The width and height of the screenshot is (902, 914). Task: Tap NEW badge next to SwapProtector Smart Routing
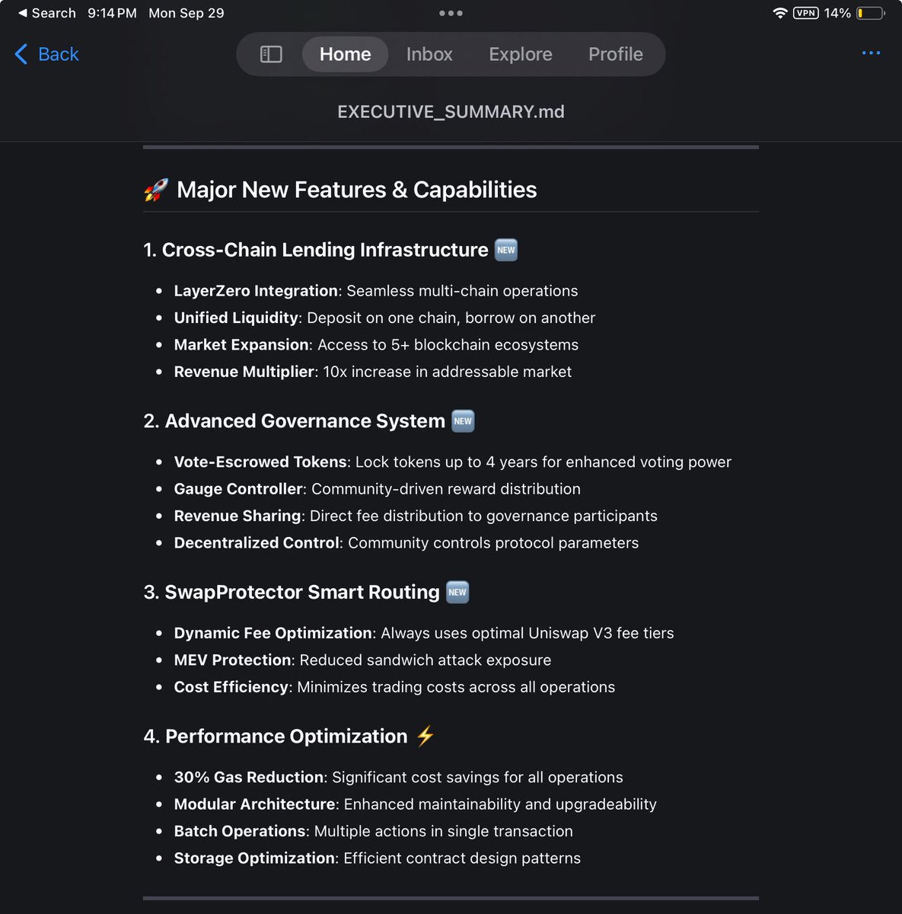(457, 593)
